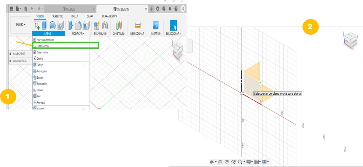Viewport: 363px width, 167px height.
Task: Open Display Settings dropdown in navigation bar
Action: pos(249,162)
